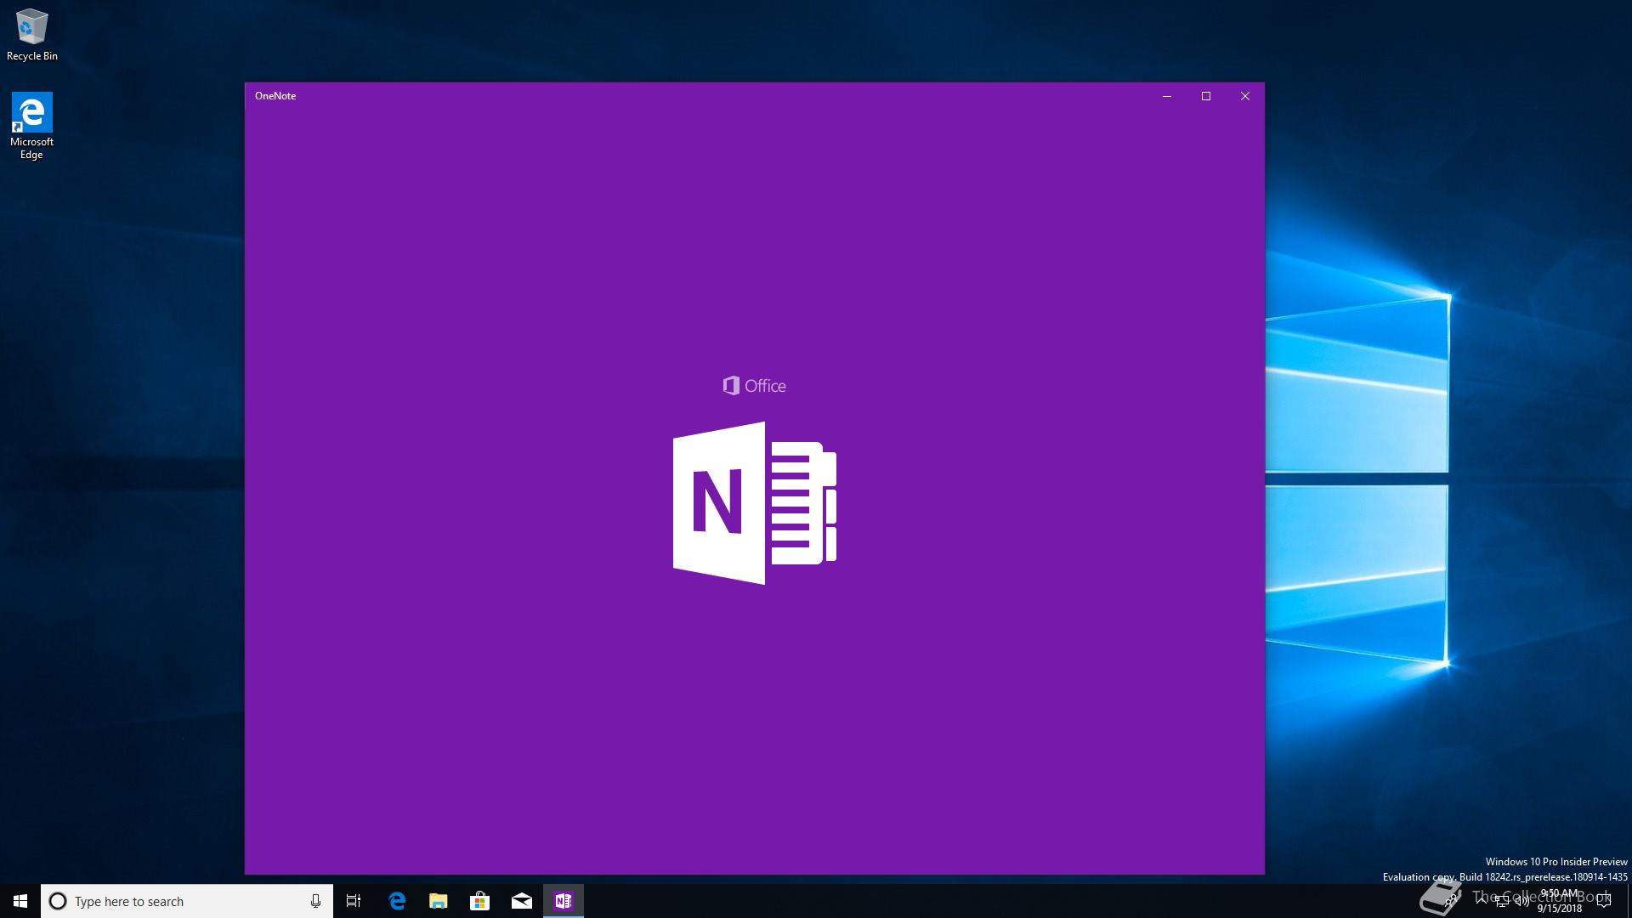Click the OneNote title text in title bar
Viewport: 1632px width, 918px height.
(275, 96)
